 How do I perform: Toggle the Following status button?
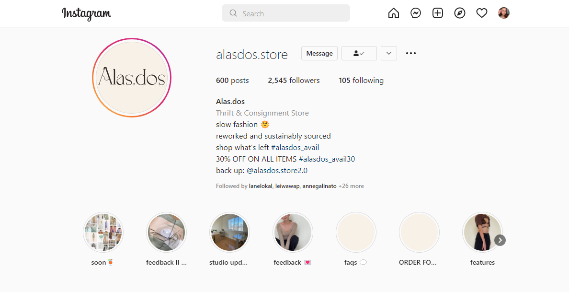(x=359, y=53)
